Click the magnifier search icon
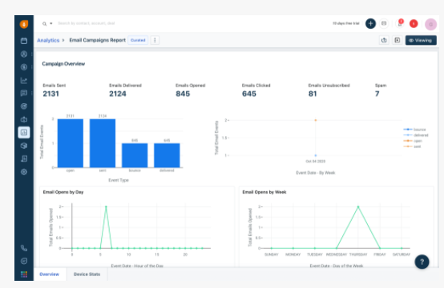Image resolution: width=444 pixels, height=288 pixels. tap(44, 24)
